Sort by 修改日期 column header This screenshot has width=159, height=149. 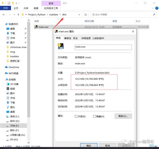point(89,21)
